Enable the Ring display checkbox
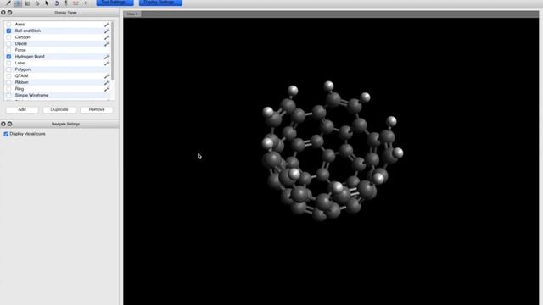543x305 pixels. tap(8, 89)
